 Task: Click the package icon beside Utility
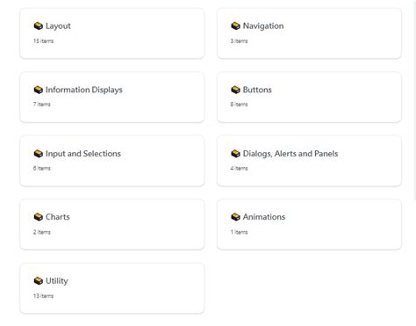(x=39, y=281)
